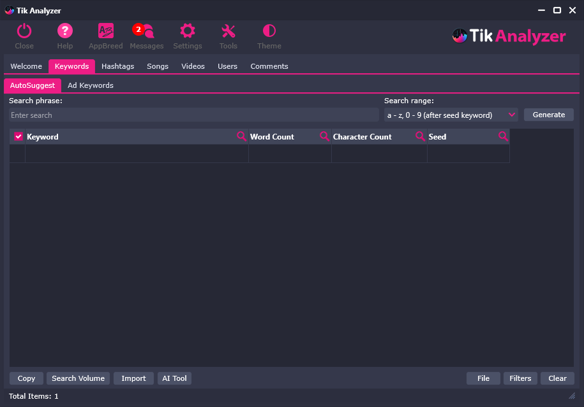
Task: Click the Tik Analyzer logo at top right
Action: pos(509,36)
